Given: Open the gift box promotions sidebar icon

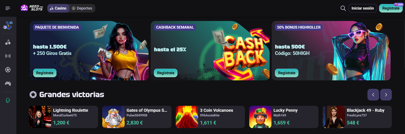Looking at the screenshot, I should pos(8,25).
